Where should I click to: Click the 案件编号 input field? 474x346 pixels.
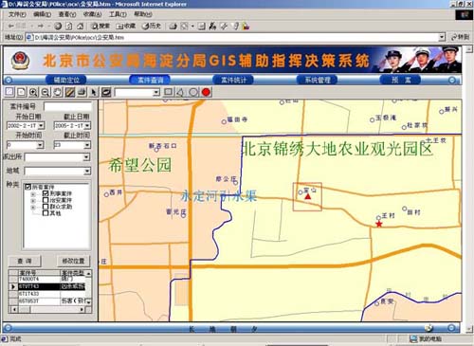(67, 106)
